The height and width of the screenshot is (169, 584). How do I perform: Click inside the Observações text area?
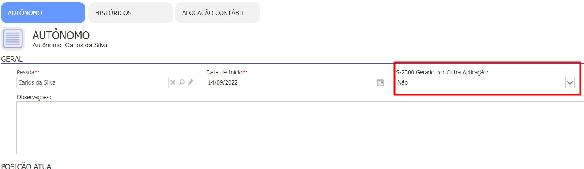coord(300,128)
